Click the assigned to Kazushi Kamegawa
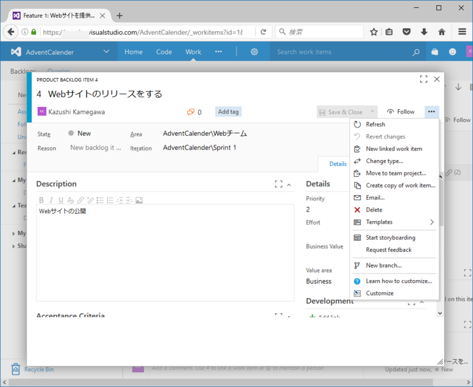 pos(71,112)
